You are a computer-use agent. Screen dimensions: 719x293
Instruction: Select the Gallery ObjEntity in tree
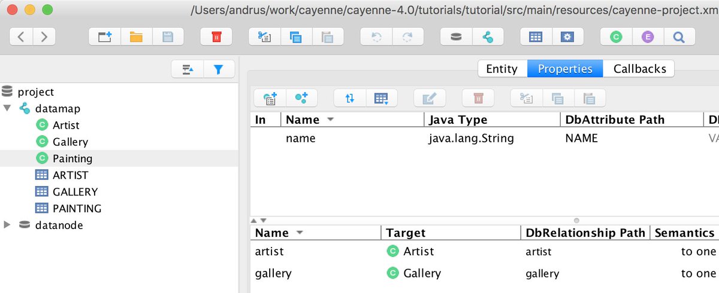pos(70,142)
